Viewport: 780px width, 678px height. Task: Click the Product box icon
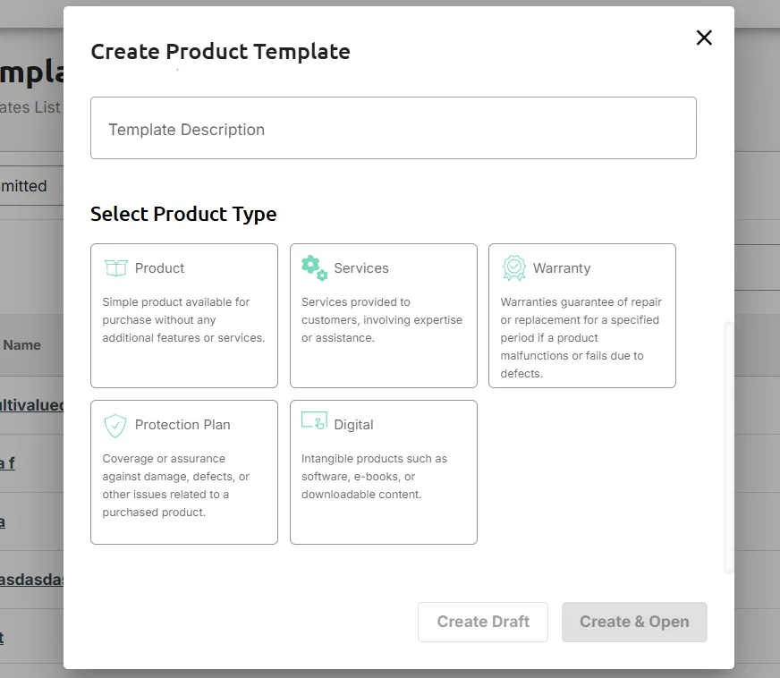[x=116, y=268]
